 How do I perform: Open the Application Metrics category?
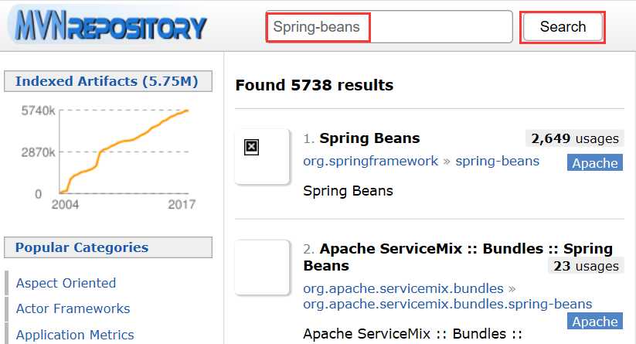[x=75, y=335]
